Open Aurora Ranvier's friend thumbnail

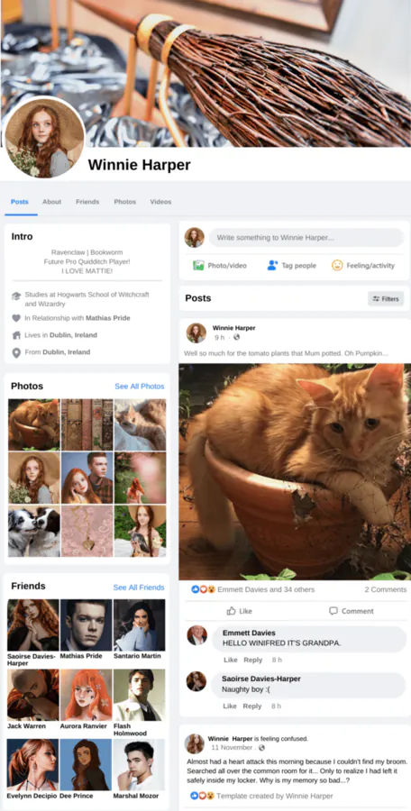[86, 695]
